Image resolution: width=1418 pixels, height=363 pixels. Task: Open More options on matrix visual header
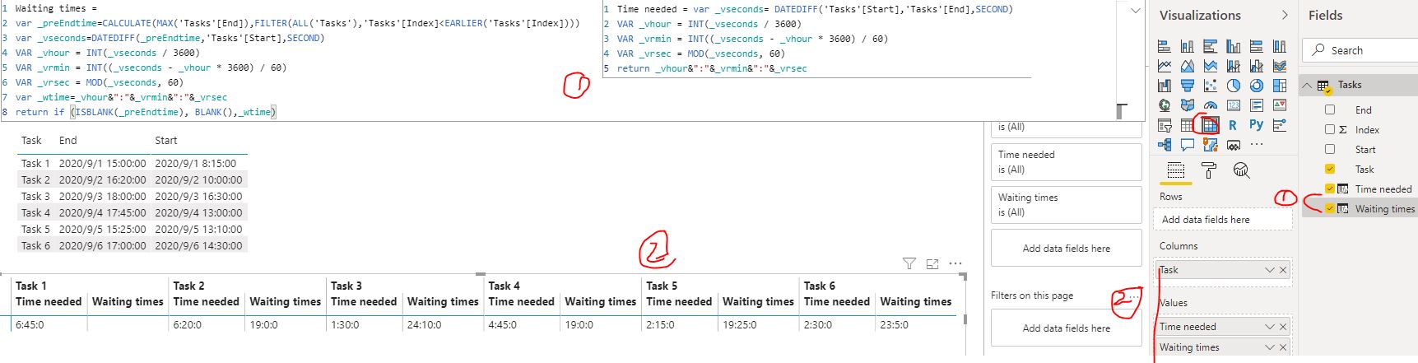pyautogui.click(x=955, y=263)
